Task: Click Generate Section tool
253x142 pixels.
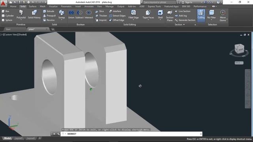Action: [185, 20]
